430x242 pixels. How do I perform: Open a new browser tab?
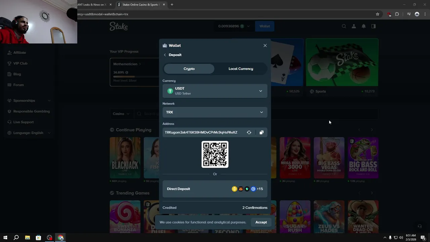172,5
